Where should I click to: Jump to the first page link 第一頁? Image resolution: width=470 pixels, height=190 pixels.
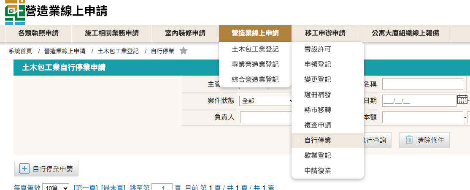coord(86,187)
